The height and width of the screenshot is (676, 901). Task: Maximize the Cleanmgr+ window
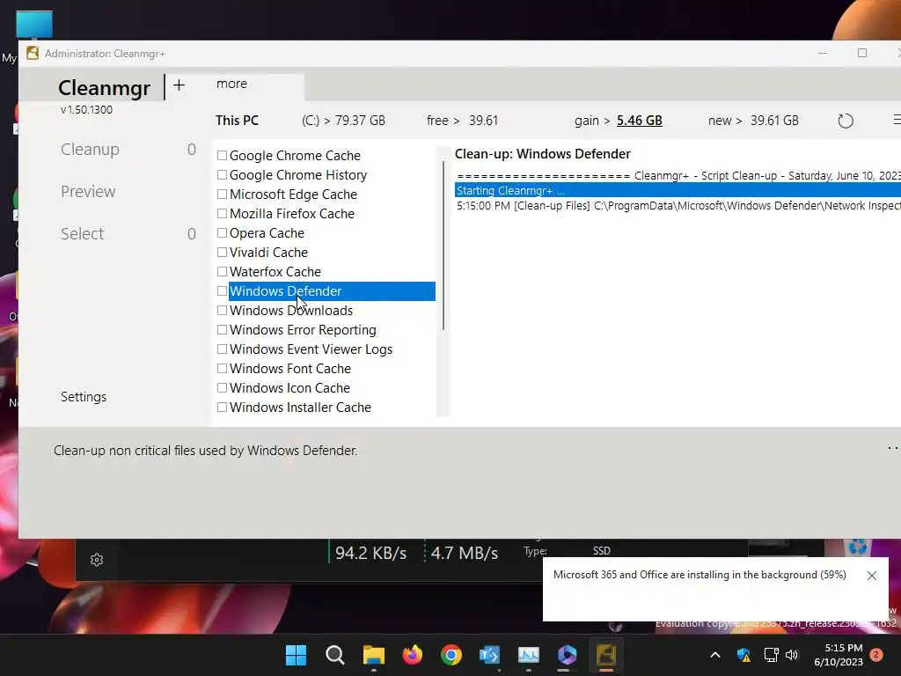pos(862,53)
